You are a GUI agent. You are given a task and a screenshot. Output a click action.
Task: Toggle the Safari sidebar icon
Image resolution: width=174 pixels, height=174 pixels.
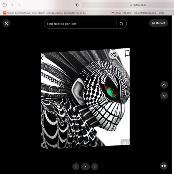click(x=5, y=5)
